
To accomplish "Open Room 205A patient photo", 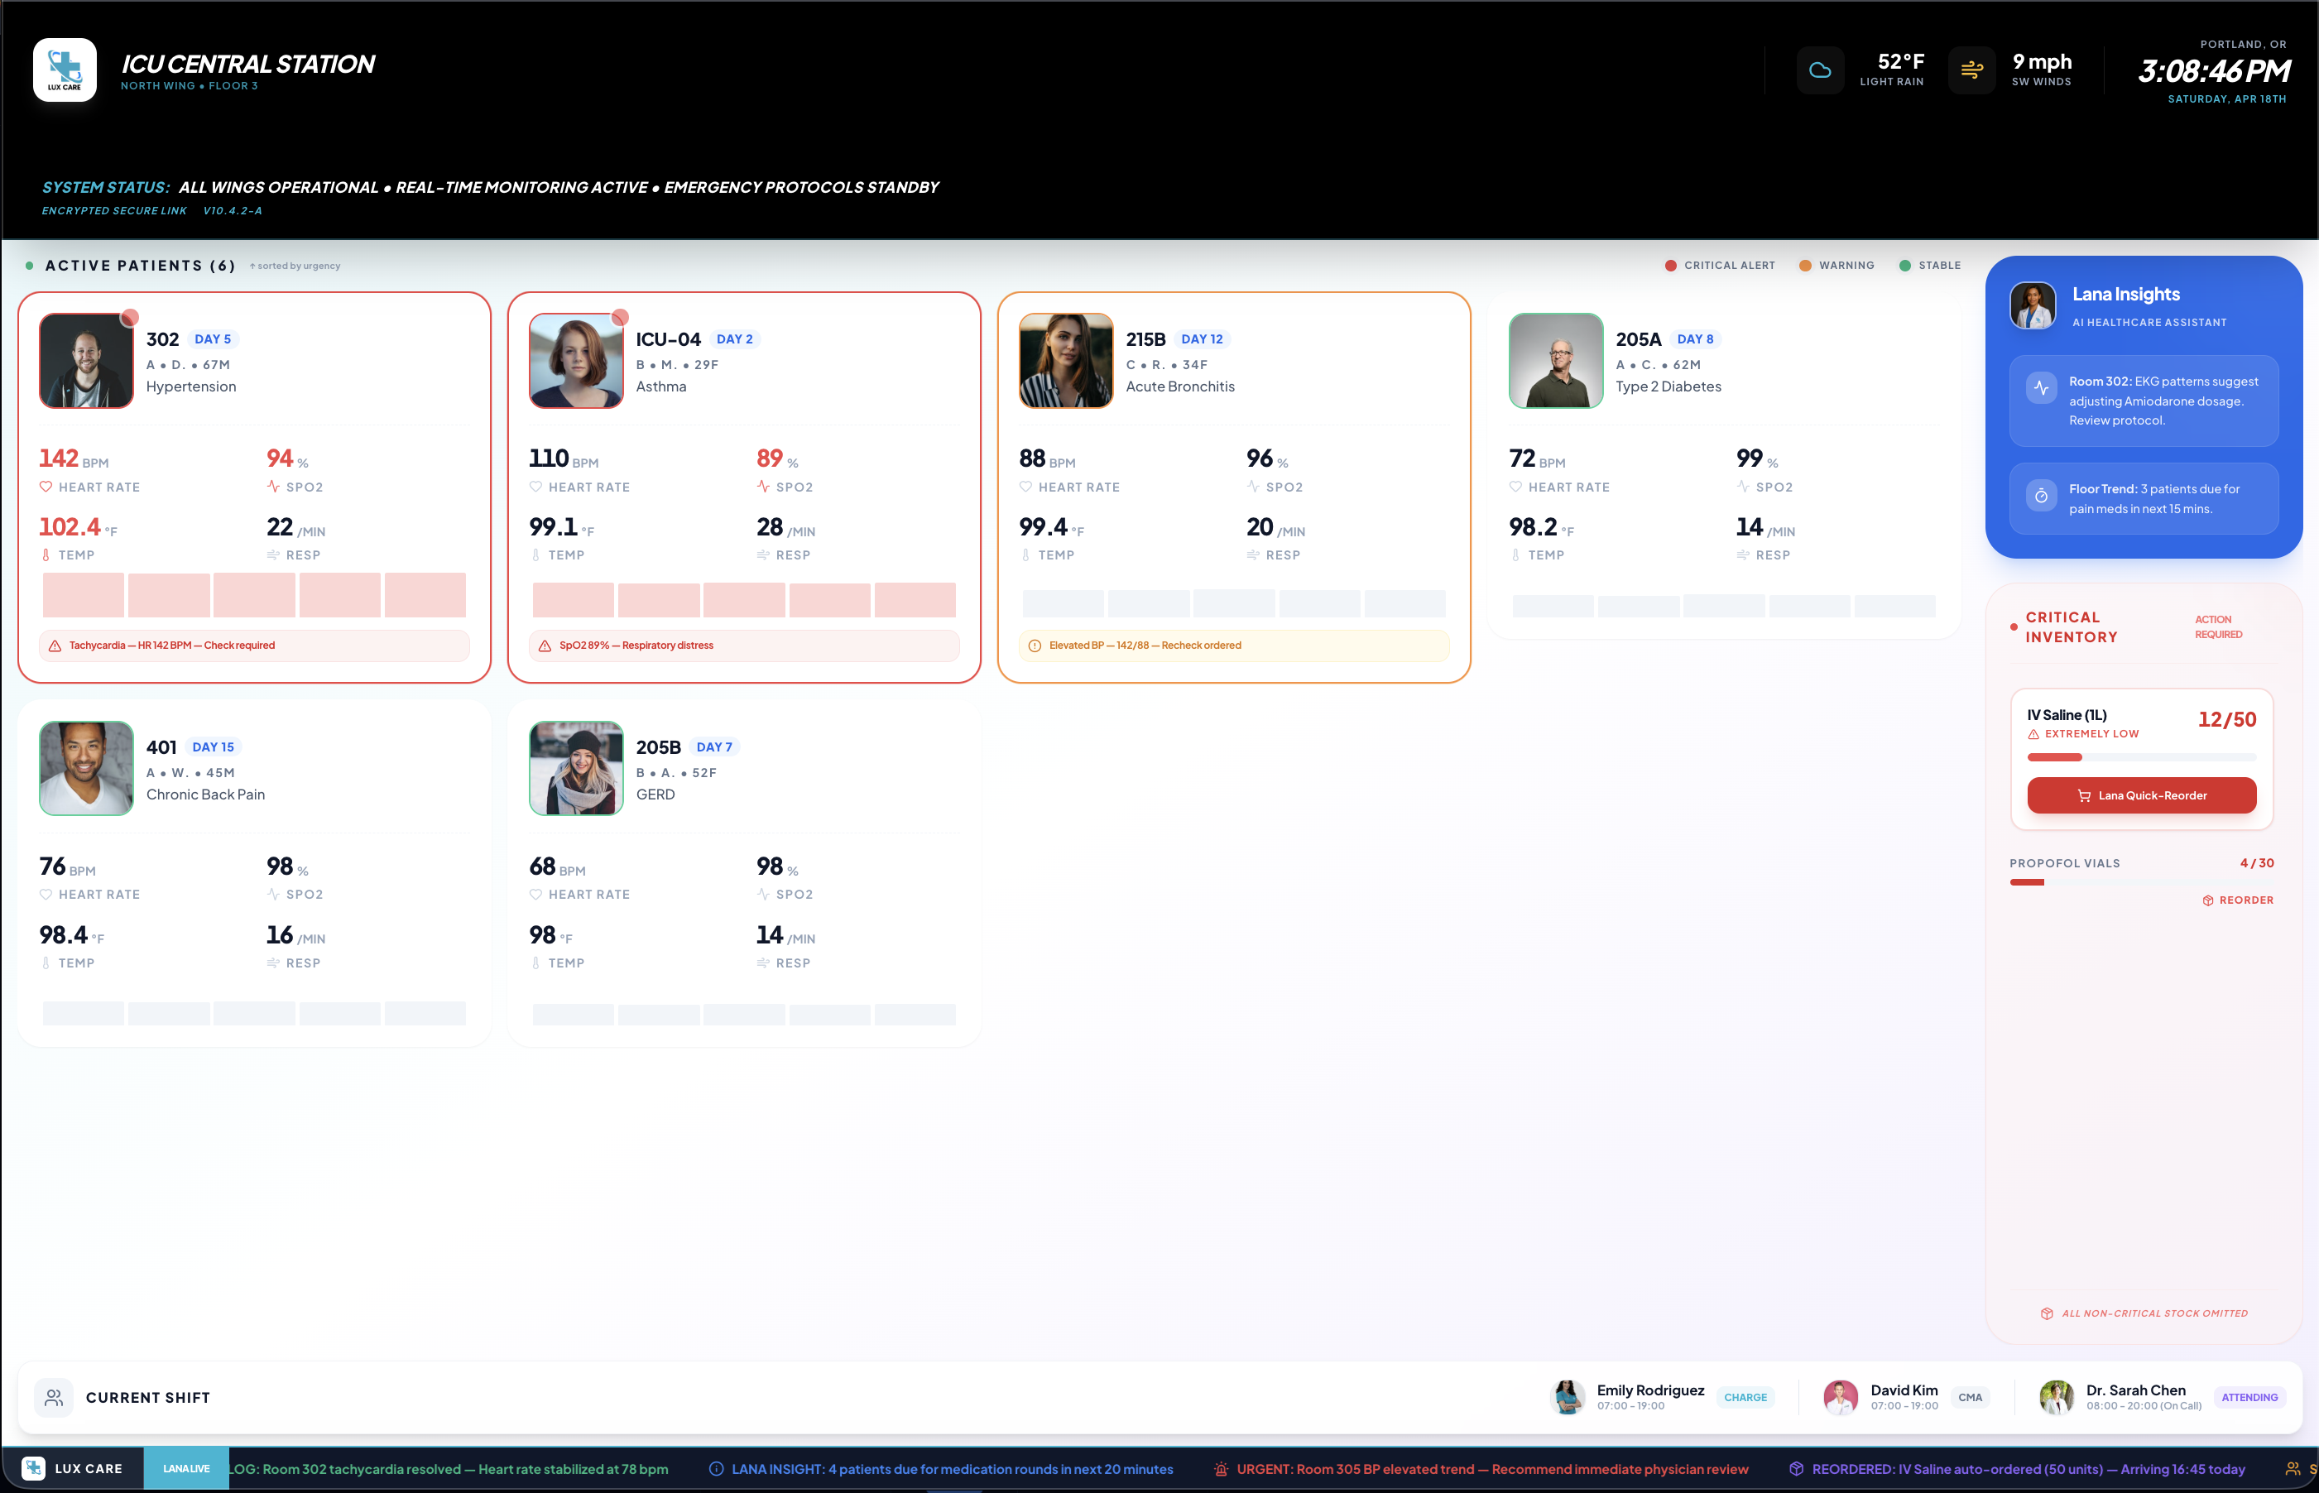I will (x=1556, y=361).
